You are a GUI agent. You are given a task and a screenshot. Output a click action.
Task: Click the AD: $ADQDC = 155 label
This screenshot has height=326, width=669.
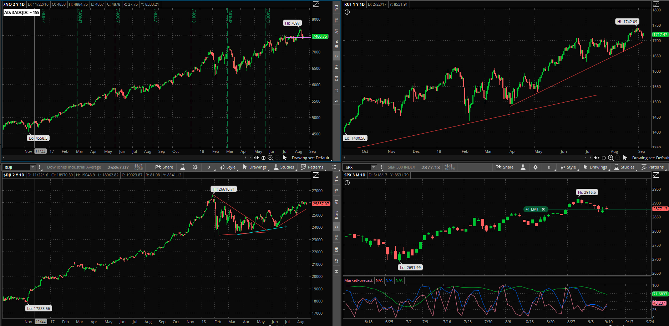tap(22, 12)
